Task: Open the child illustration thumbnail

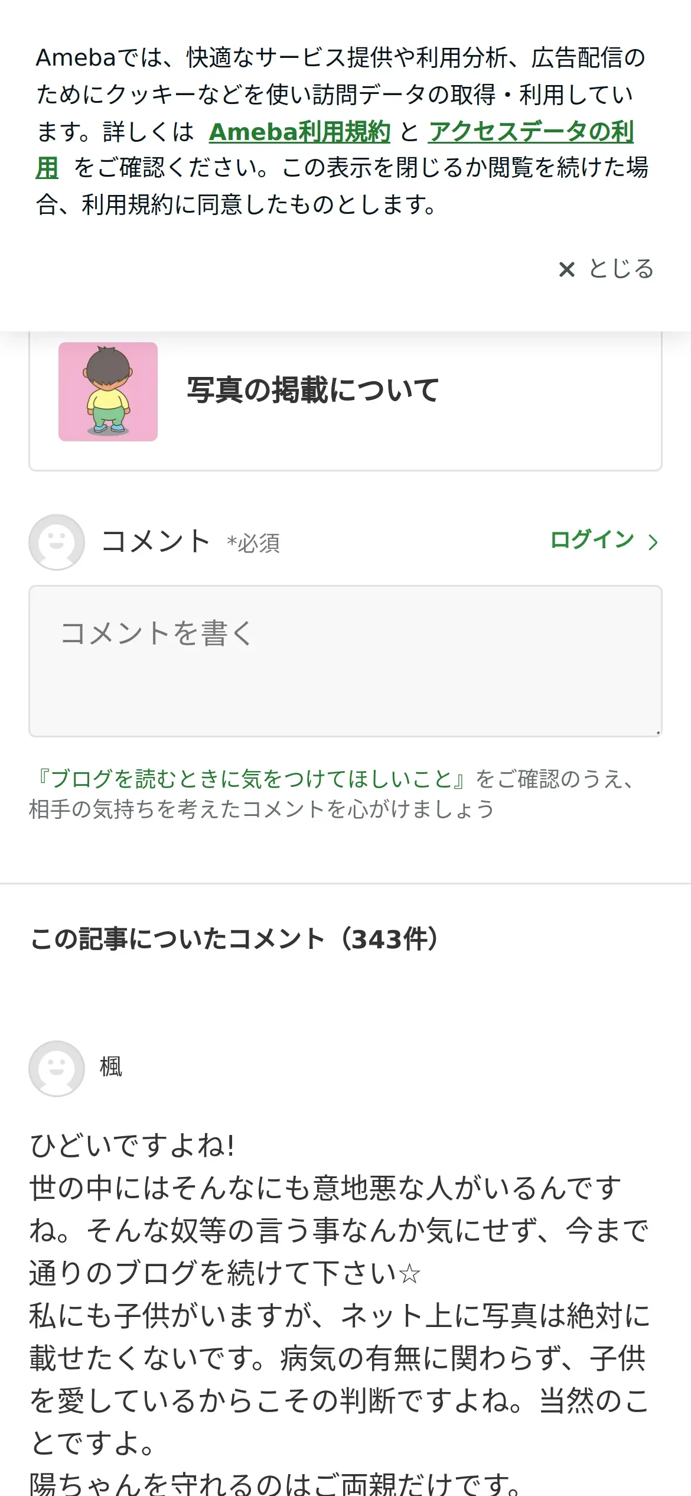Action: (x=108, y=392)
